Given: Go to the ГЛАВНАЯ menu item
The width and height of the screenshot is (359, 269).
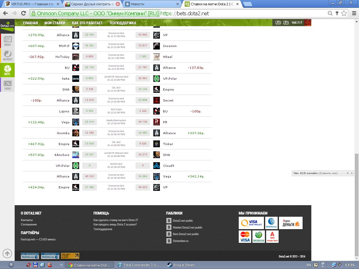Looking at the screenshot, I should (30, 23).
